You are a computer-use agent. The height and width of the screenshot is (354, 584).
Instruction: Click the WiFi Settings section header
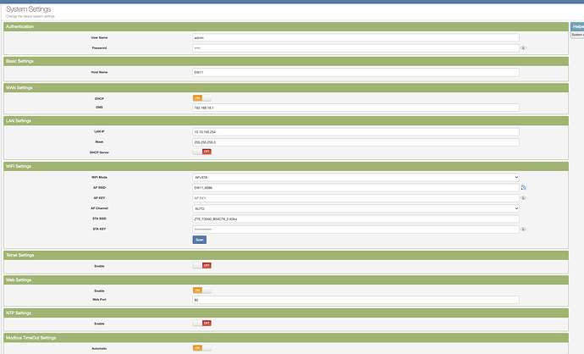point(286,166)
